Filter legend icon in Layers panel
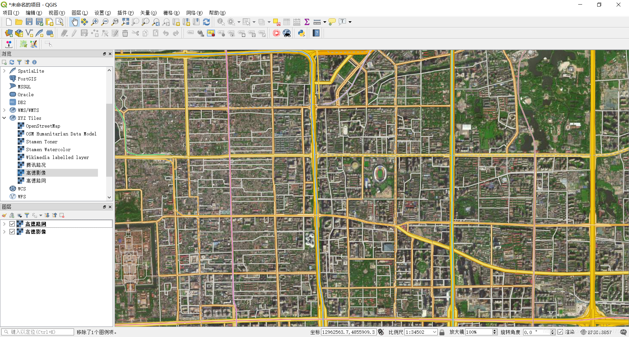 pos(27,215)
